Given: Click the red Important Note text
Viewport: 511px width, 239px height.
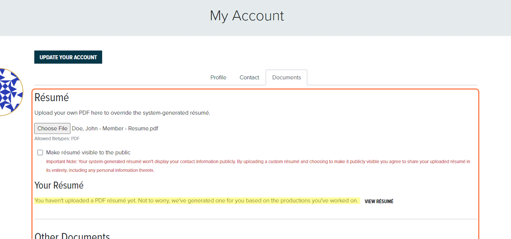Looking at the screenshot, I should click(258, 166).
